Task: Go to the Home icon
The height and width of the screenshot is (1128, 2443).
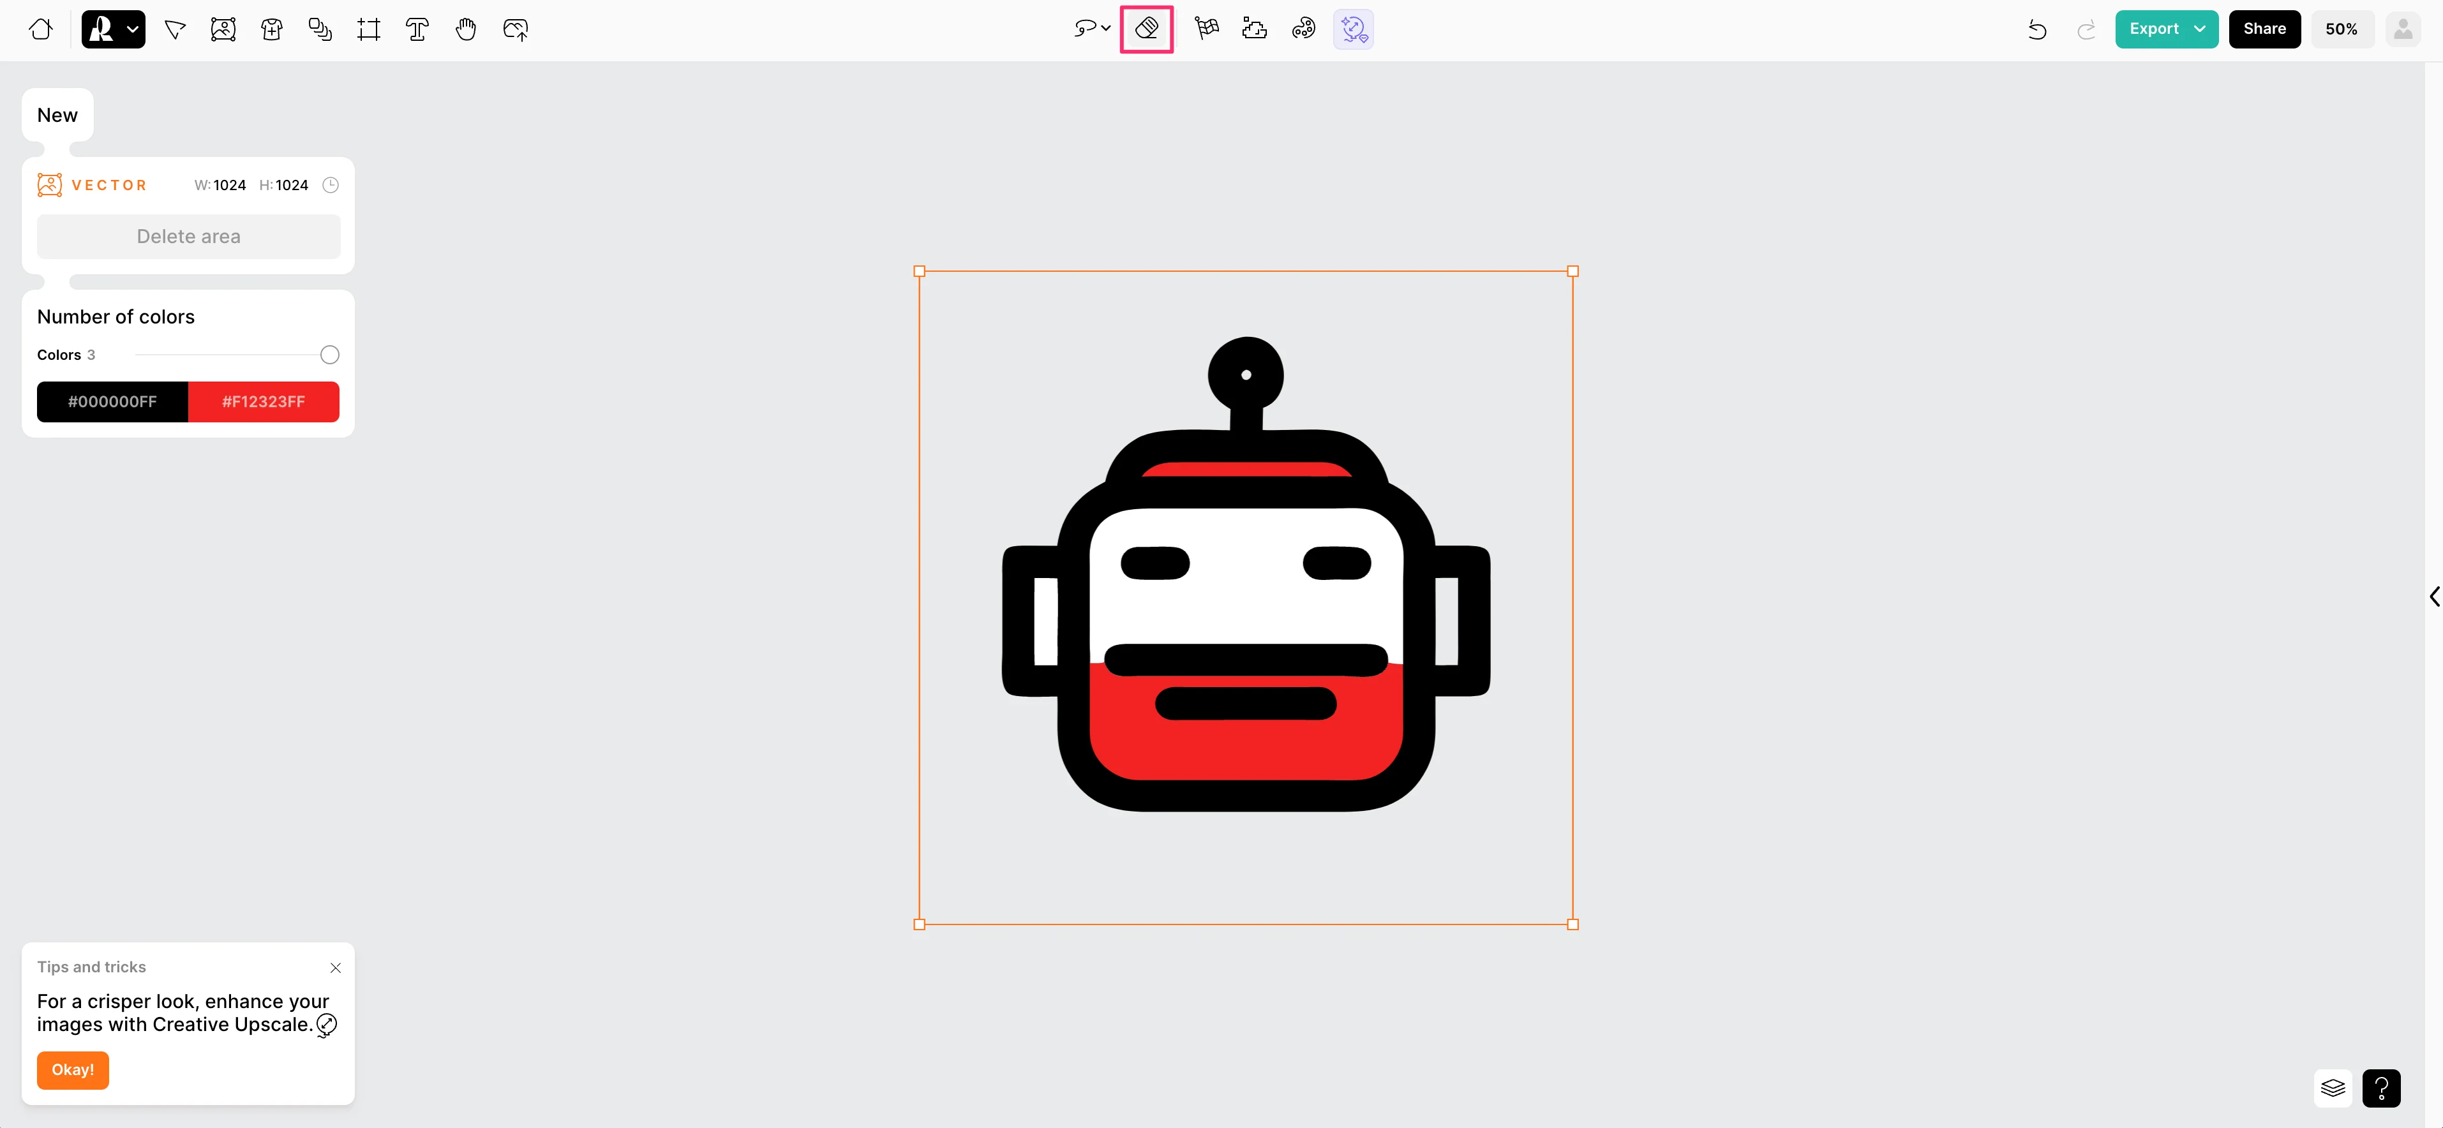Action: pyautogui.click(x=41, y=29)
